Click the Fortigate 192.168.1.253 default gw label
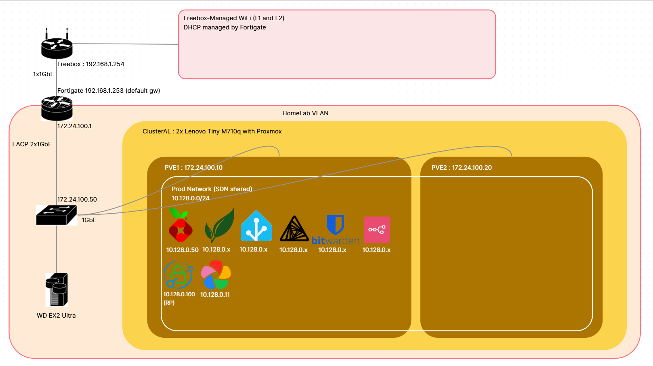Viewport: 653px width, 366px height. pyautogui.click(x=109, y=91)
